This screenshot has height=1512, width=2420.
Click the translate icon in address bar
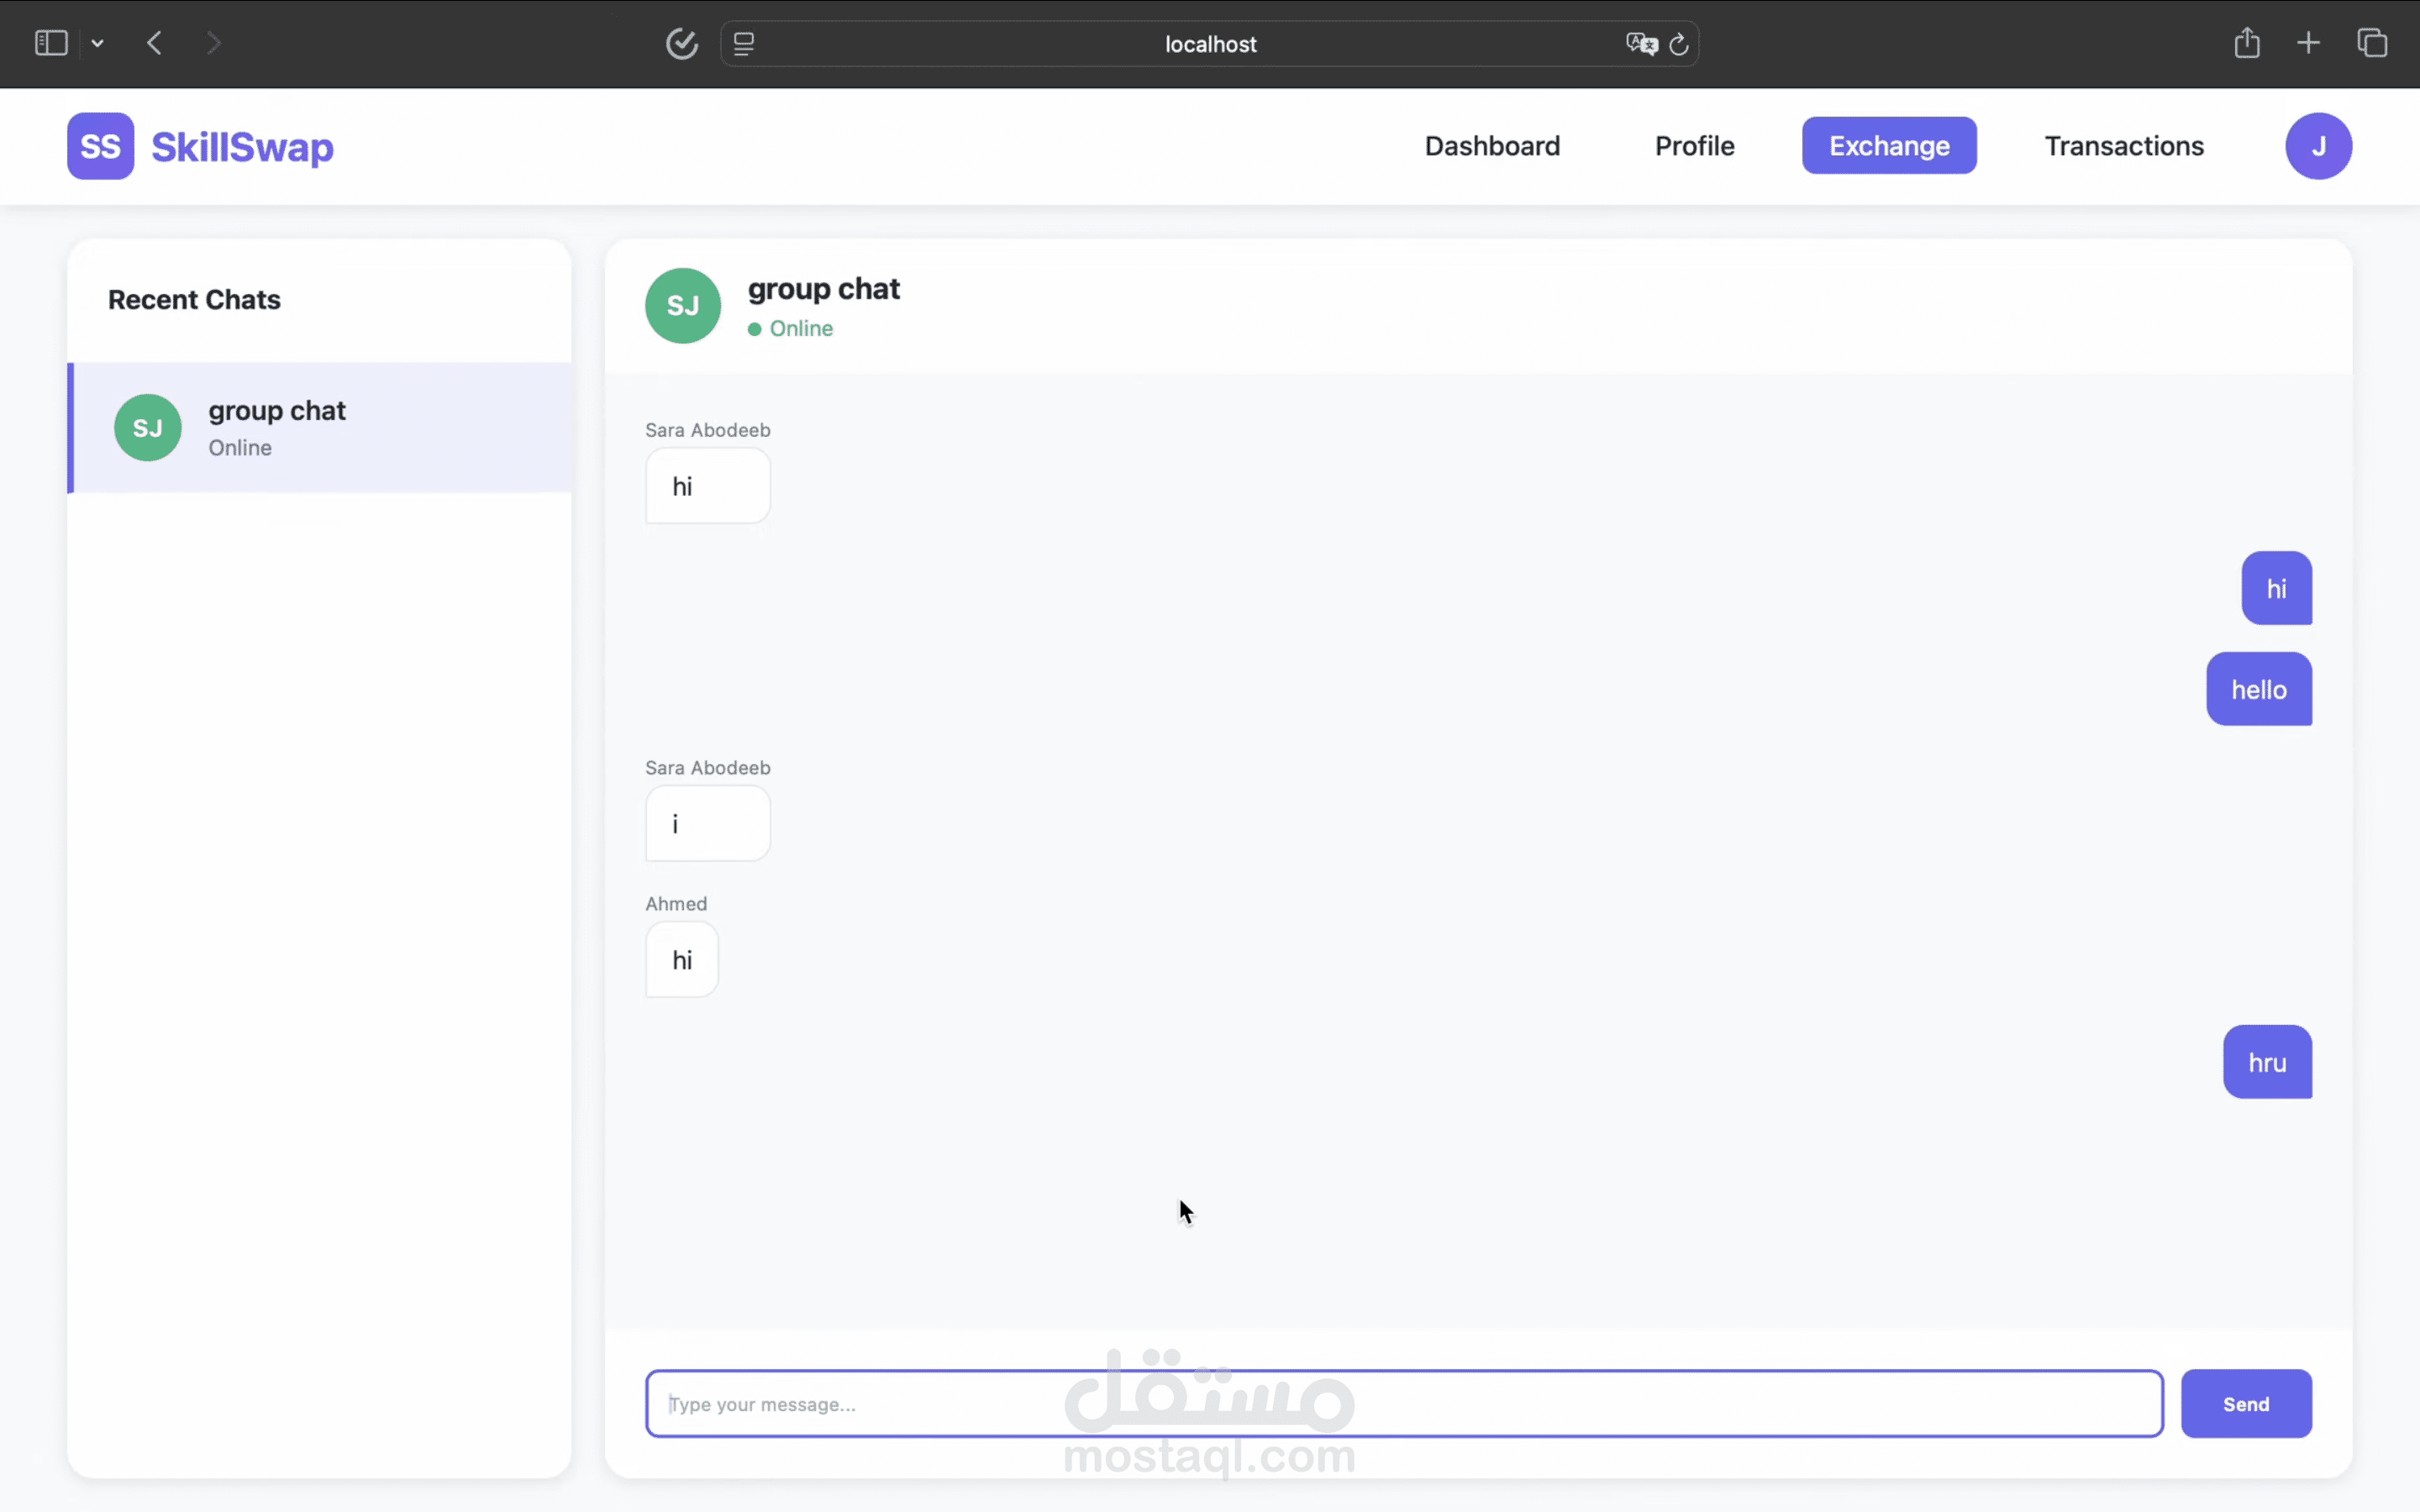tap(1641, 44)
